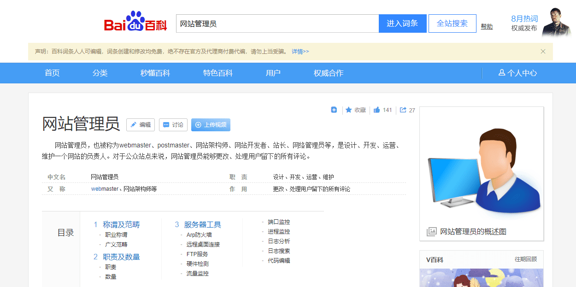The width and height of the screenshot is (576, 287).
Task: Open the 往期回顾 link in V百科
Action: tap(526, 259)
